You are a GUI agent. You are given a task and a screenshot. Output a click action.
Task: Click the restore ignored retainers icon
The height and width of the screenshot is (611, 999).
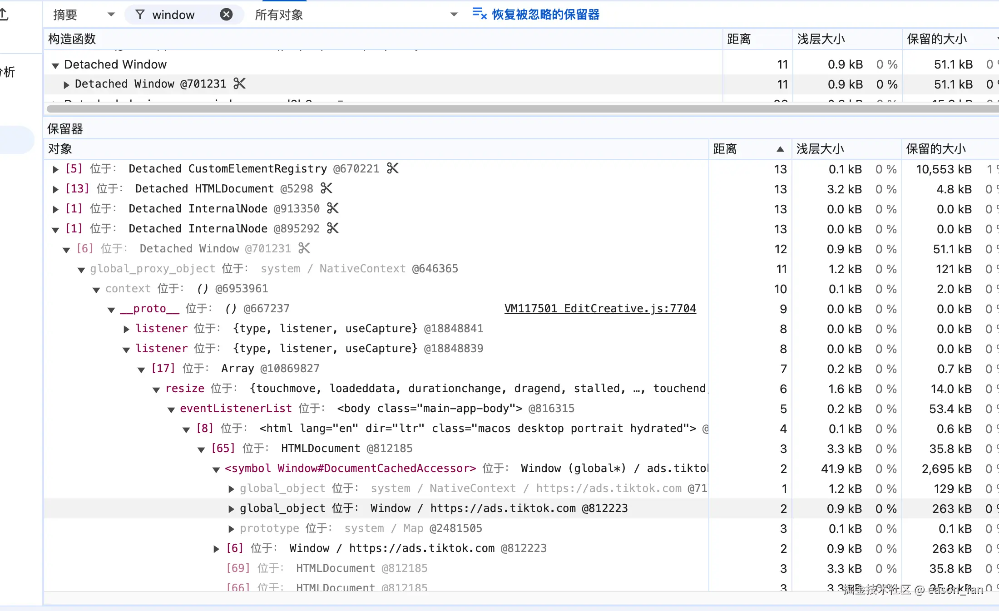[x=479, y=14]
